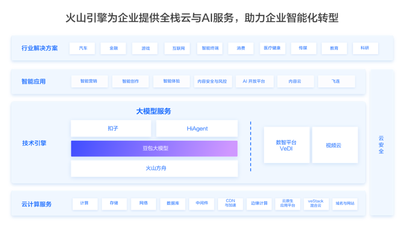Screen dimensions: 406x225
Task: Select the 金融 industry box
Action: point(113,48)
